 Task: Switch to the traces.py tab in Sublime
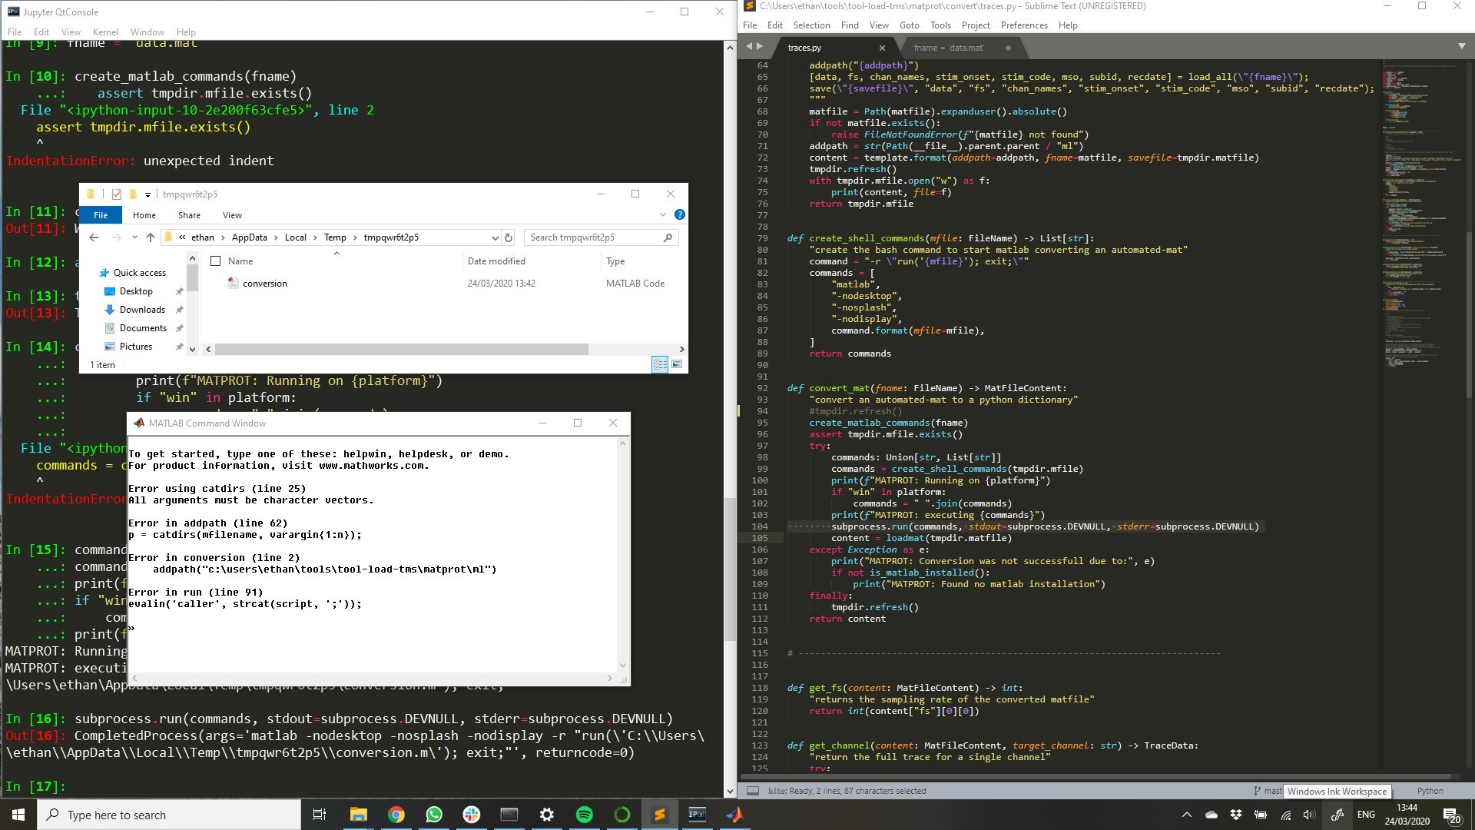(x=805, y=48)
